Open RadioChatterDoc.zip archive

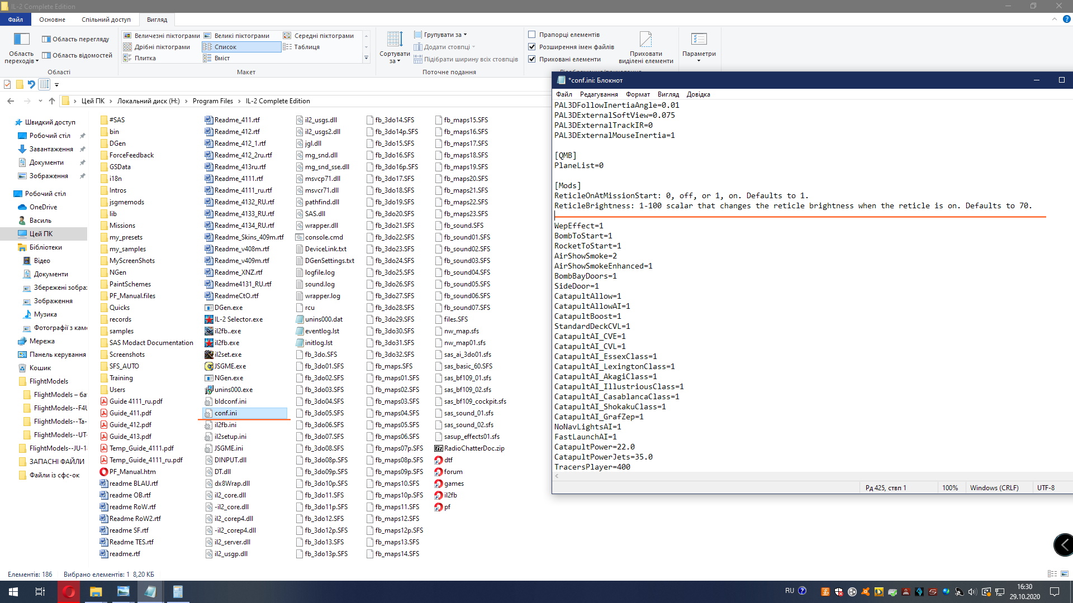pyautogui.click(x=474, y=448)
